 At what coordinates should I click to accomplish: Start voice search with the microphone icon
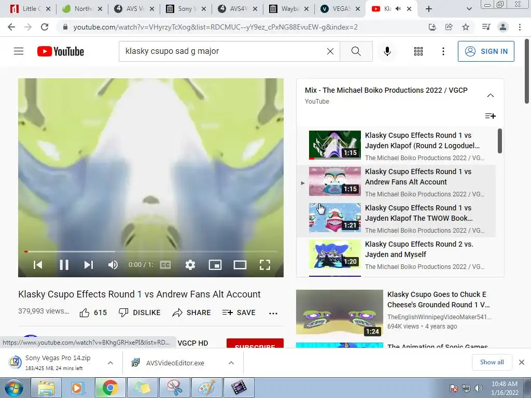click(x=387, y=51)
